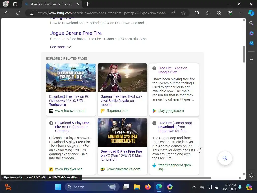
Task: Open Collections icon
Action: (219, 13)
